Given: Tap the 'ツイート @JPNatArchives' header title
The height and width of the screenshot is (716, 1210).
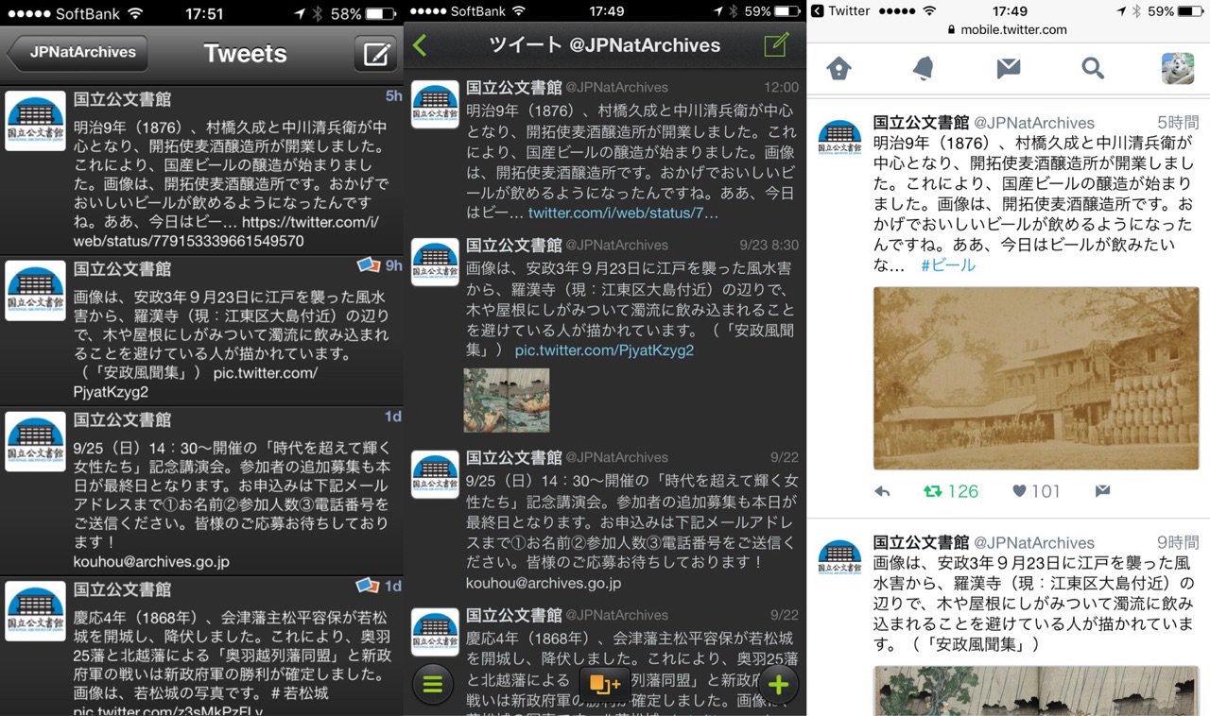Looking at the screenshot, I should 605,45.
